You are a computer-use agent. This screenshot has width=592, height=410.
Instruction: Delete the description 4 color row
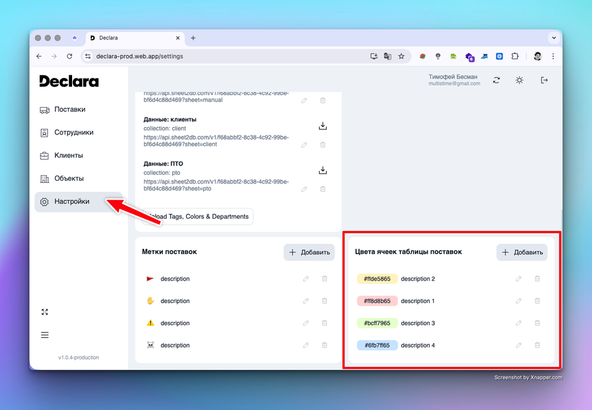tap(537, 345)
